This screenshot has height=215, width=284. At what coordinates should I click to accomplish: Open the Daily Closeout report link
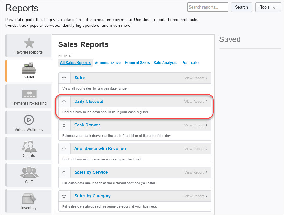click(89, 102)
